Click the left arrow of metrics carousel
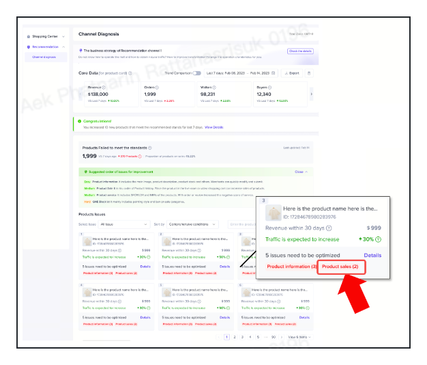Image resolution: width=427 pixels, height=365 pixels. [80, 94]
